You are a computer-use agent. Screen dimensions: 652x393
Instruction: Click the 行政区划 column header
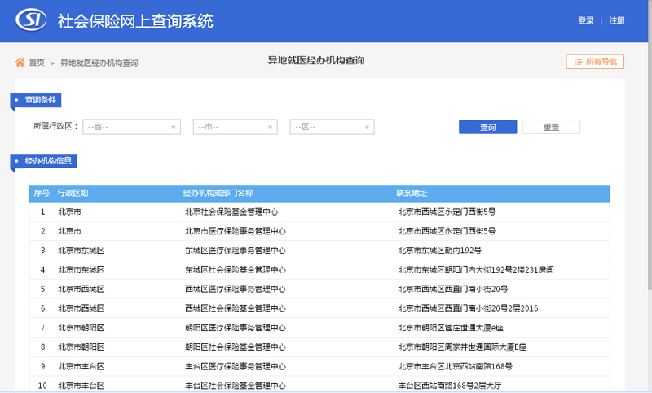[73, 194]
